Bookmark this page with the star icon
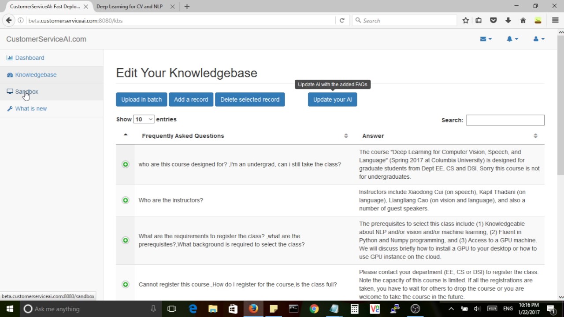 [x=466, y=21]
